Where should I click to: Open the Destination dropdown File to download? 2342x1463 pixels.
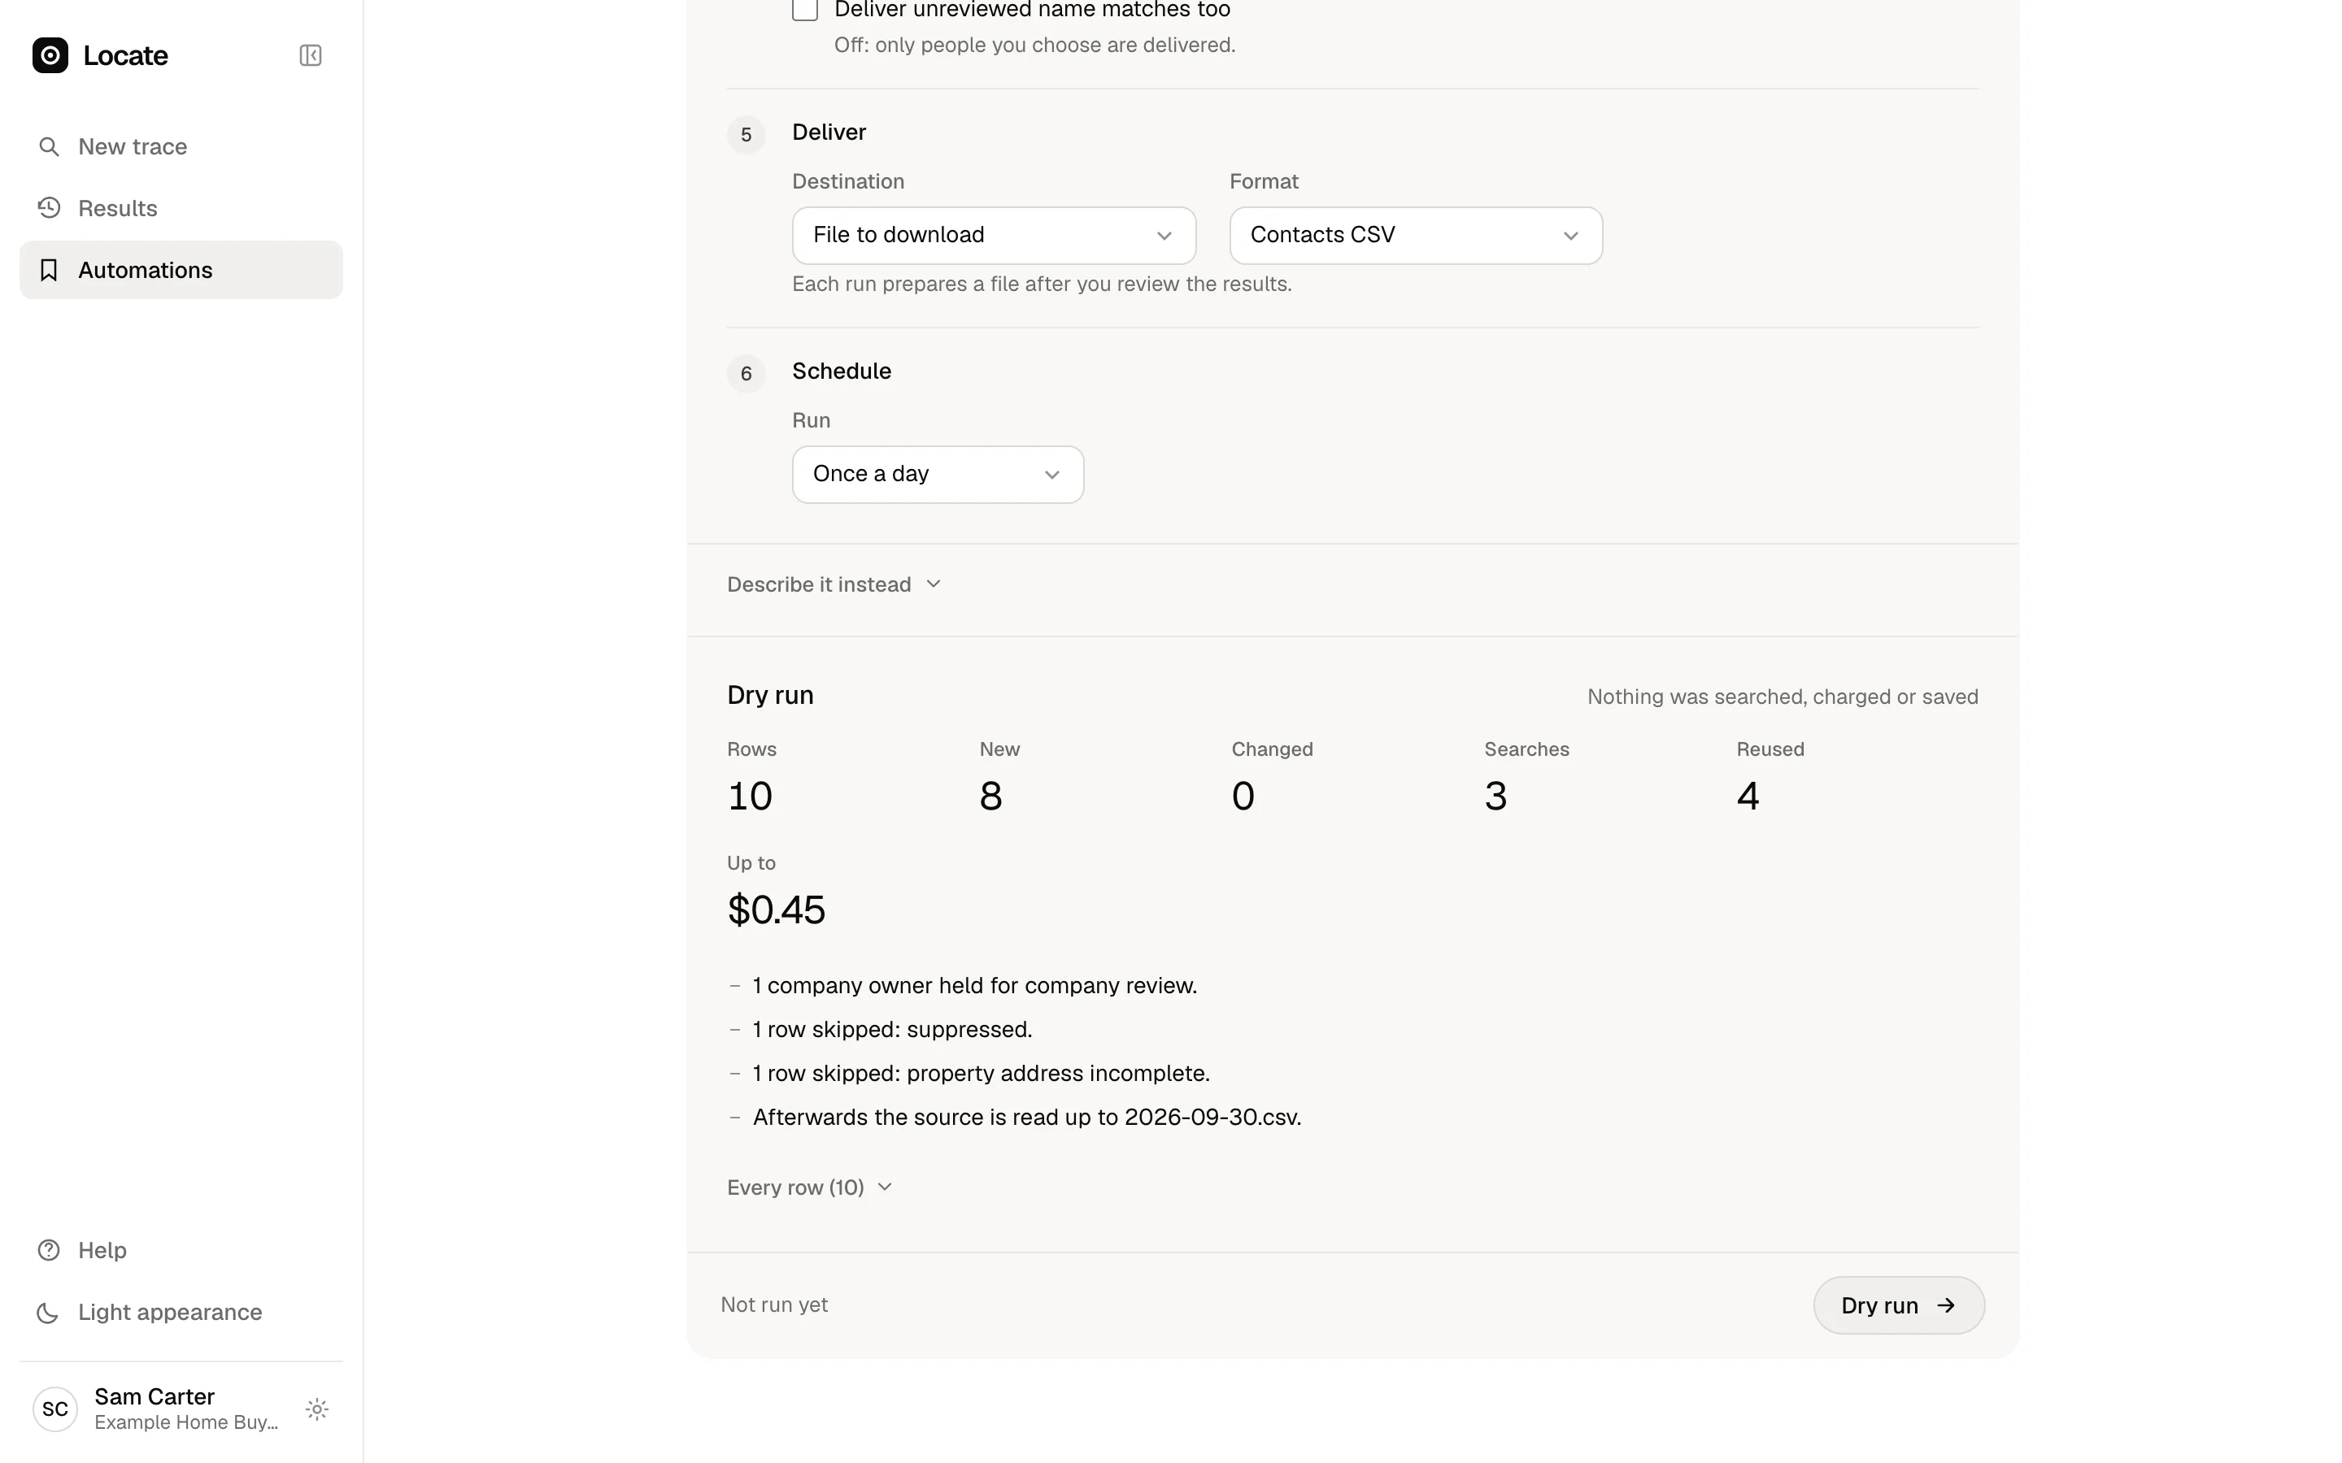pyautogui.click(x=994, y=235)
